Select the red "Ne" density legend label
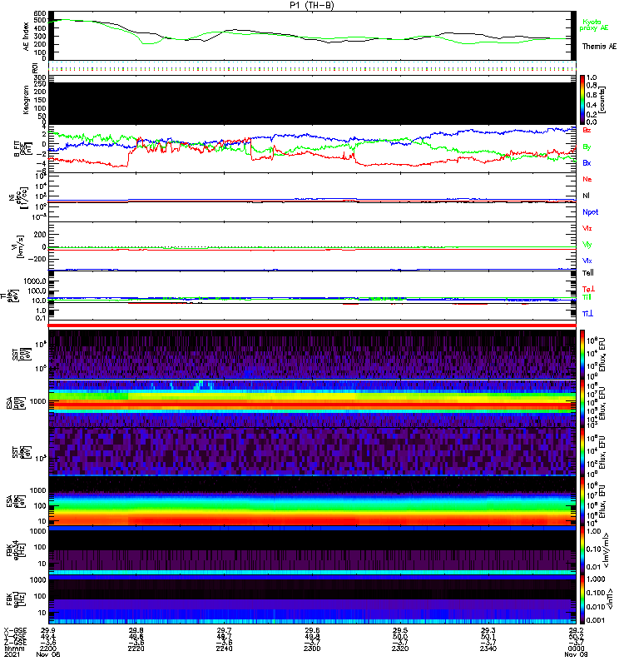Image resolution: width=624 pixels, height=666 pixels. click(x=587, y=179)
